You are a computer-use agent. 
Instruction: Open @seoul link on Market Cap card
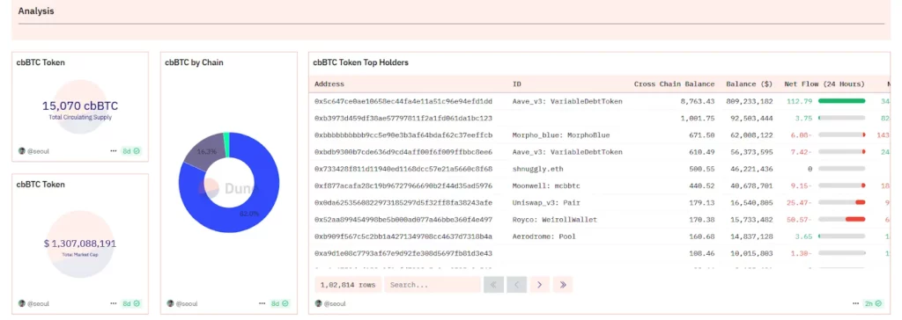[37, 303]
